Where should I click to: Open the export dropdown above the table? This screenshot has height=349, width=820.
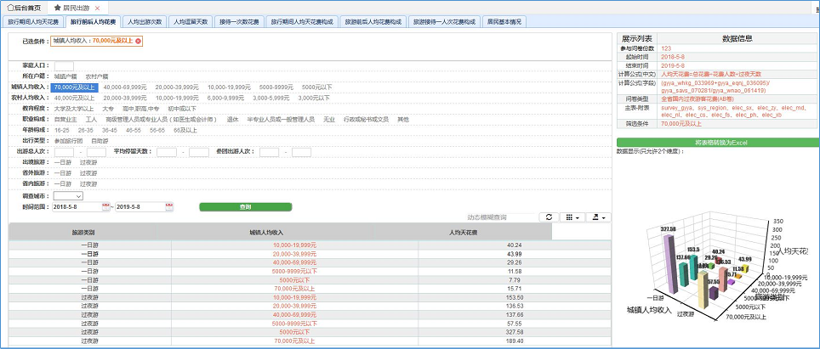pos(600,217)
